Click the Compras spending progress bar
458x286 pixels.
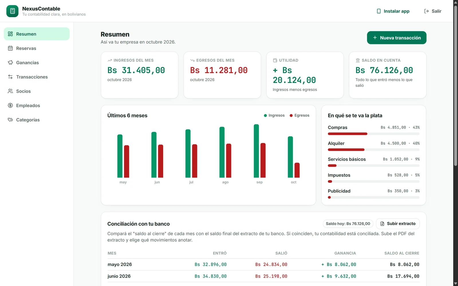click(374, 134)
